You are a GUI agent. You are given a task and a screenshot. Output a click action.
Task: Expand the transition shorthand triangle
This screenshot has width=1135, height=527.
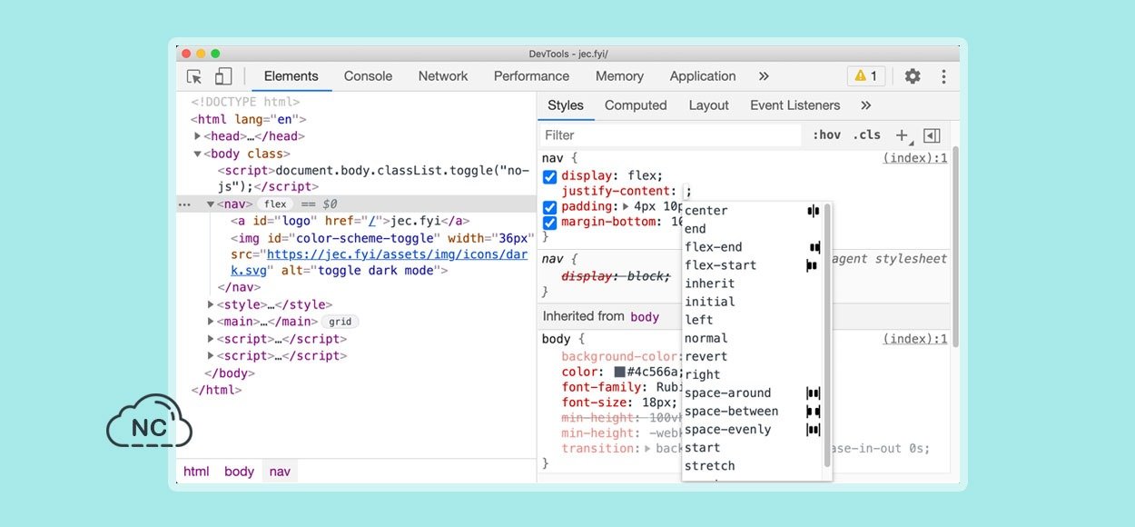pyautogui.click(x=647, y=449)
